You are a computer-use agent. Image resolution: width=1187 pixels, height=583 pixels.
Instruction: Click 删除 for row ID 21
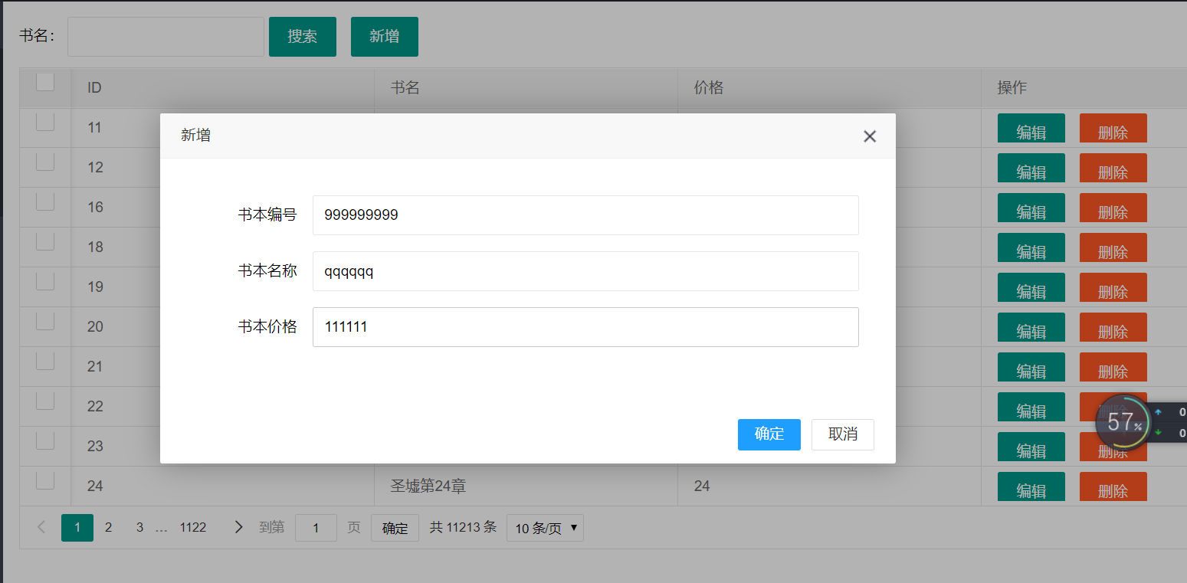[x=1113, y=367]
